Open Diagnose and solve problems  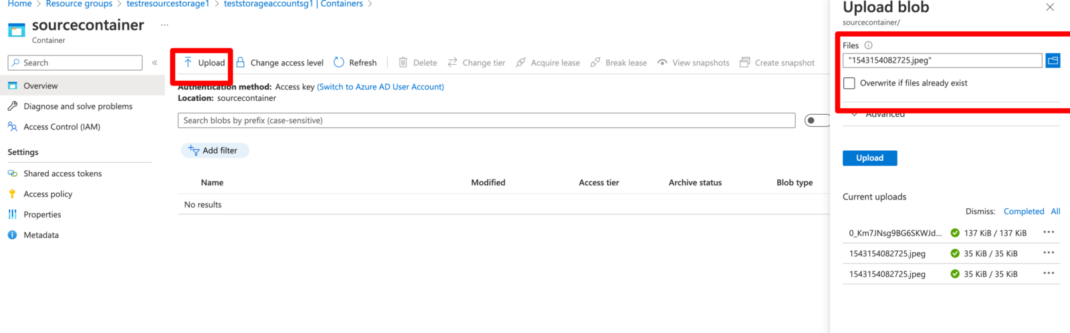pos(78,106)
